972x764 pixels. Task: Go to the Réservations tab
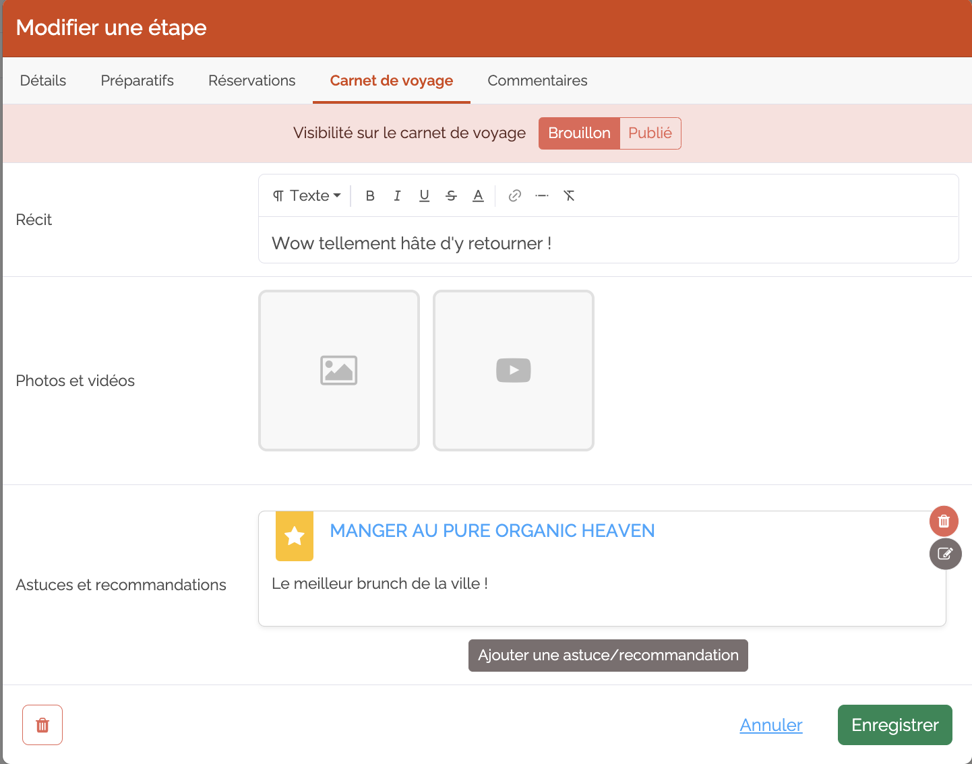pyautogui.click(x=252, y=81)
